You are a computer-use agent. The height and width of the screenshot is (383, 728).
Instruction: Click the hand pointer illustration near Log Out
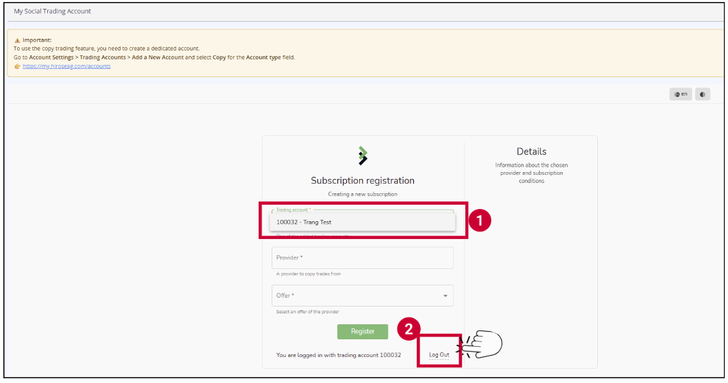[x=484, y=345]
